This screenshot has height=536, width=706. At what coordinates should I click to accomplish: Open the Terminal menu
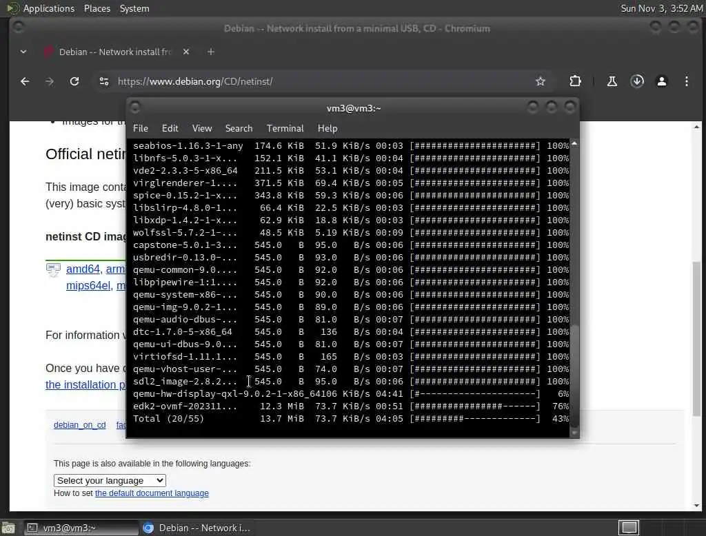point(285,128)
